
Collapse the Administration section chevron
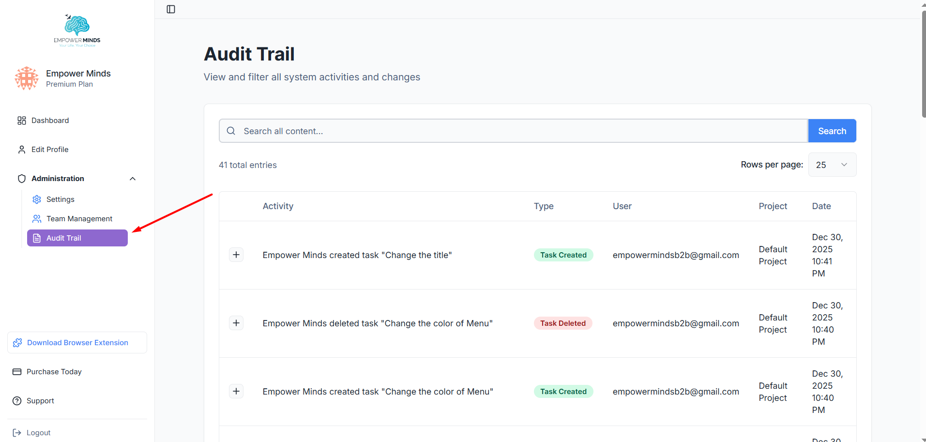coord(133,179)
